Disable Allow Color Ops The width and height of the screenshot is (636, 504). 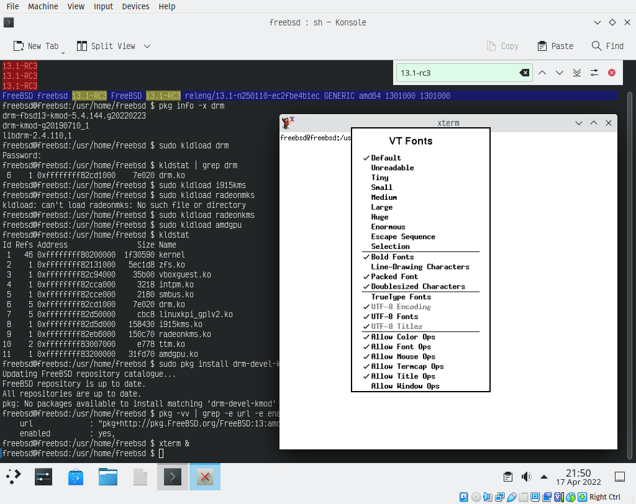pyautogui.click(x=403, y=337)
